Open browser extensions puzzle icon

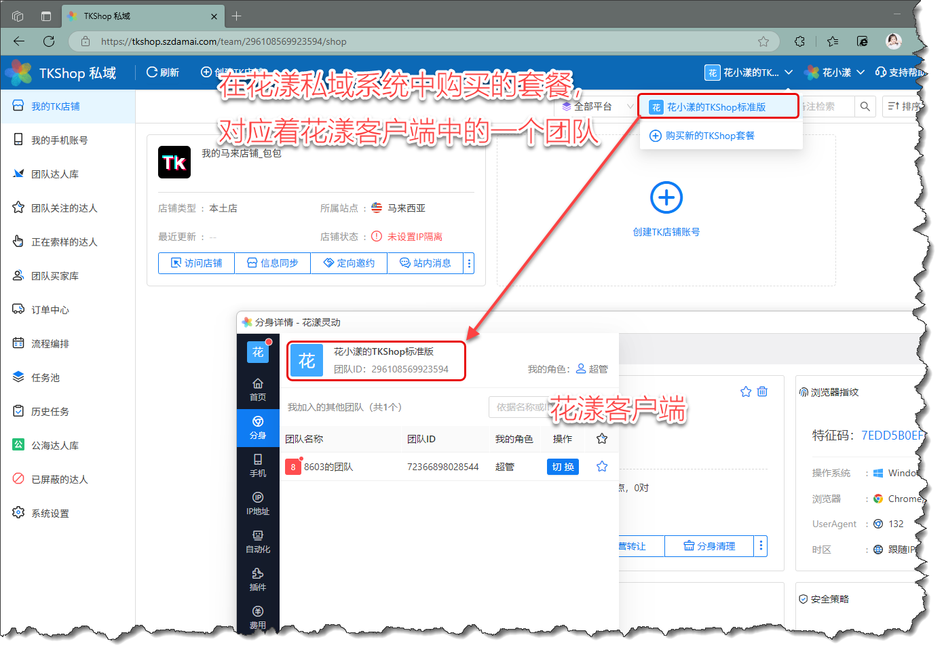(x=800, y=41)
